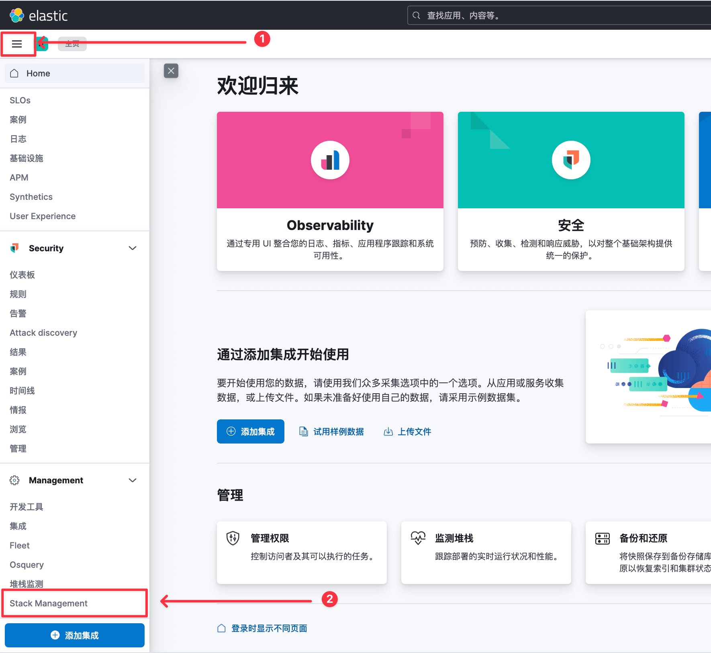The width and height of the screenshot is (711, 653).
Task: Click the main blue 添加集成 button
Action: click(251, 431)
